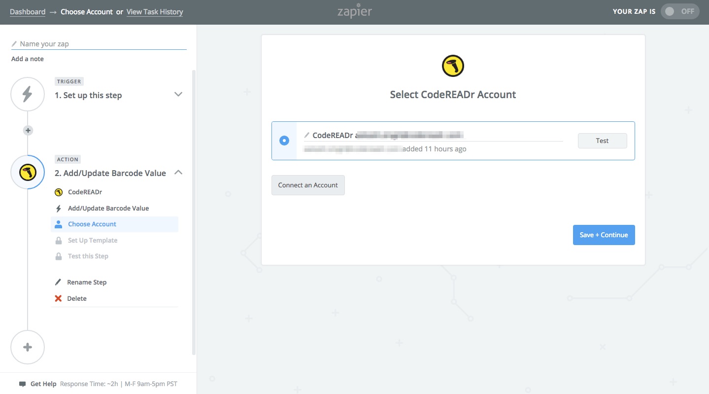Collapse the Add/Update Barcode Value step chevron
The width and height of the screenshot is (709, 394).
click(178, 172)
